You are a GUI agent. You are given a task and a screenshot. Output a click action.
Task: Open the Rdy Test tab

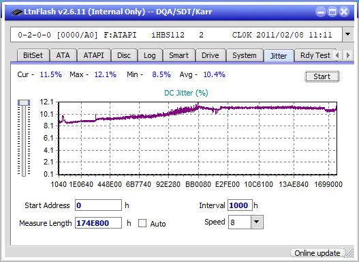315,55
